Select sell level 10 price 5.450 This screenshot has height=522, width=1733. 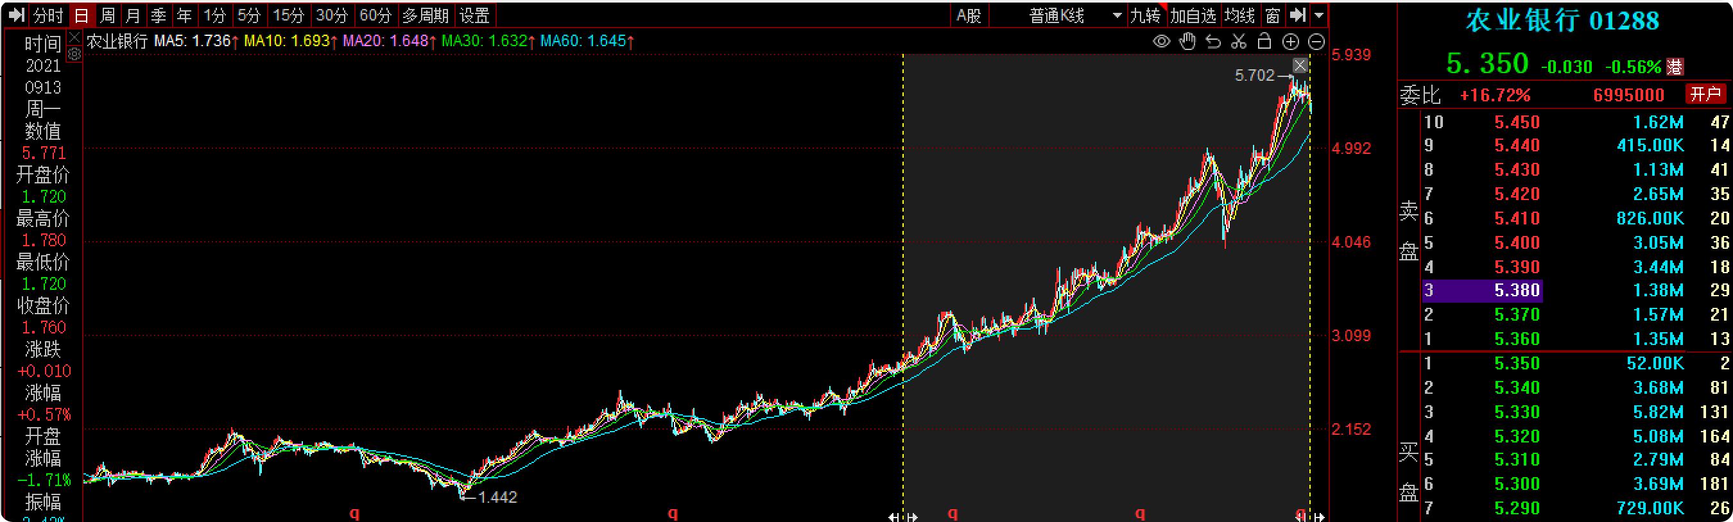click(1517, 122)
